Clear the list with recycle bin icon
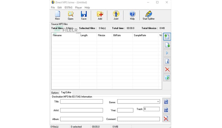 coord(167,77)
